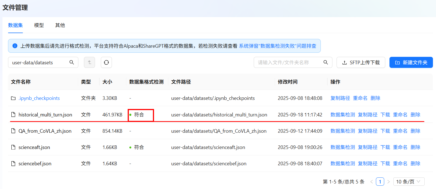The image size is (436, 189).
Task: Click the search icon in path box
Action: 72,62
